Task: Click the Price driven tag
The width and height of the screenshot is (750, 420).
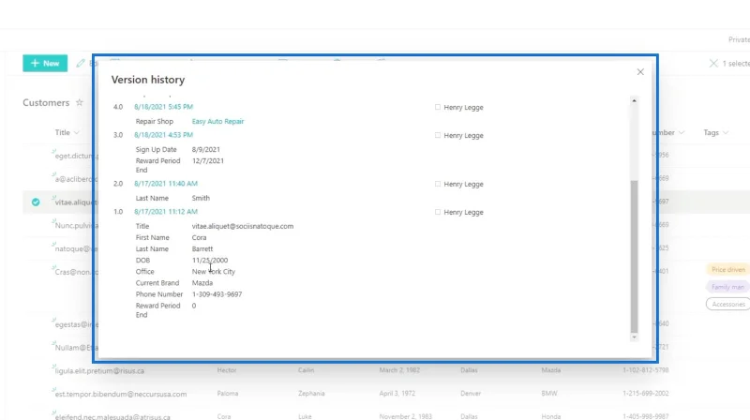Action: click(x=728, y=270)
